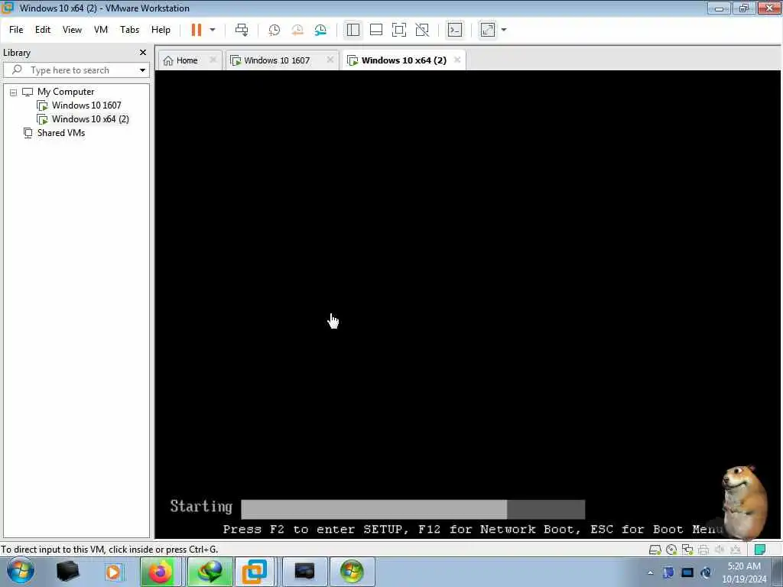This screenshot has width=783, height=587.
Task: Click the Starting boot progress bar
Action: point(413,510)
